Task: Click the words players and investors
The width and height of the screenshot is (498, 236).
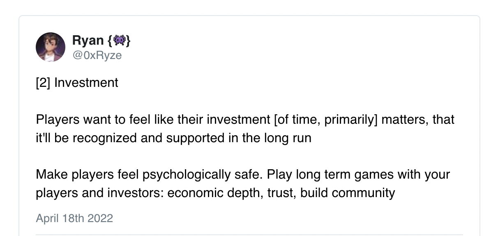Action: 100,193
